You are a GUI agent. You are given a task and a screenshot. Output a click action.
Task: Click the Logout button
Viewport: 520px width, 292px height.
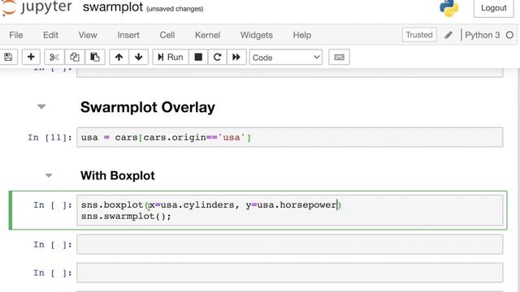[494, 8]
